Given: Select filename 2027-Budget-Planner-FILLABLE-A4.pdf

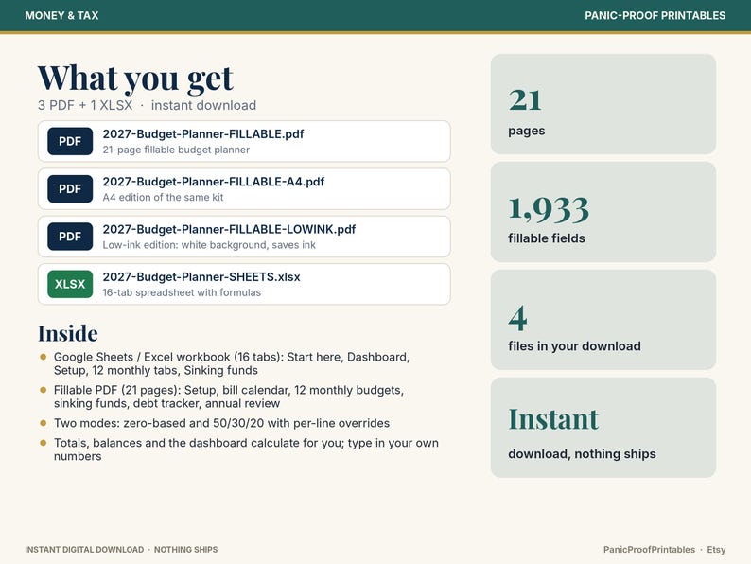Looking at the screenshot, I should 213,182.
